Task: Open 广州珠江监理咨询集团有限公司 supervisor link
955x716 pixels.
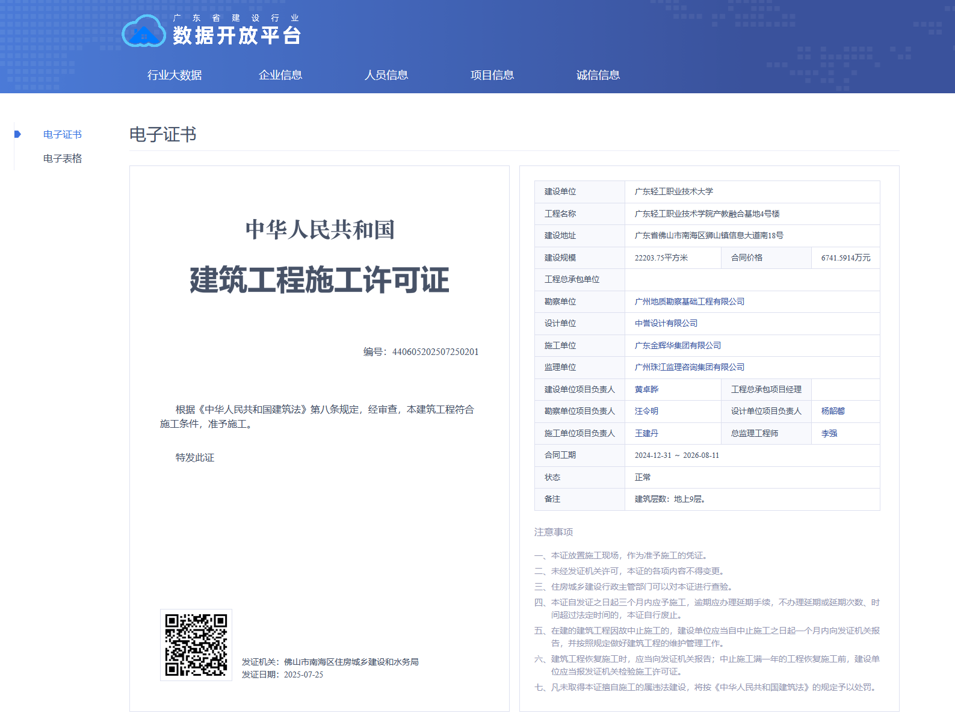Action: point(690,368)
